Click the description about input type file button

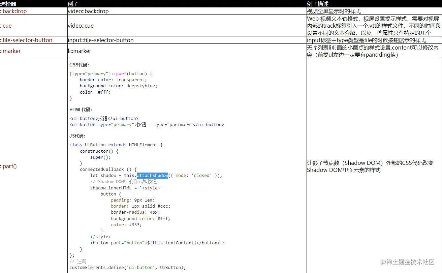[x=366, y=40]
